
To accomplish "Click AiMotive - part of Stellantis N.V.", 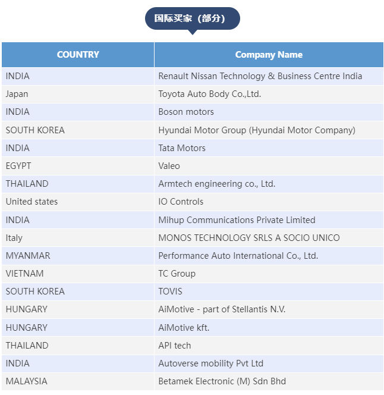I will point(222,309).
